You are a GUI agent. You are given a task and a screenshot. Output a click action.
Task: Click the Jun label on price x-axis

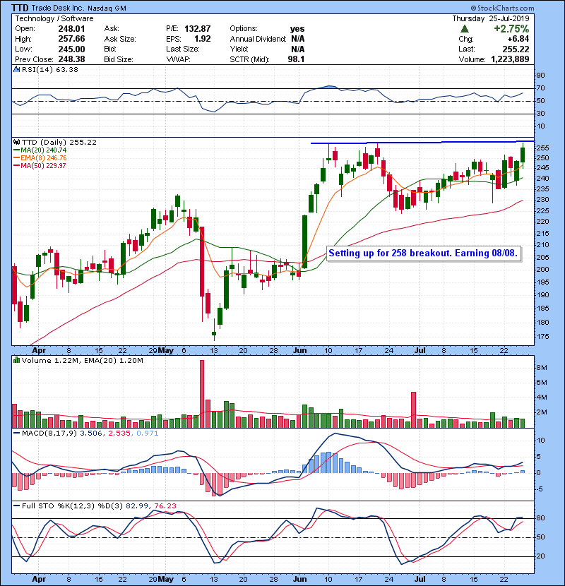[300, 351]
